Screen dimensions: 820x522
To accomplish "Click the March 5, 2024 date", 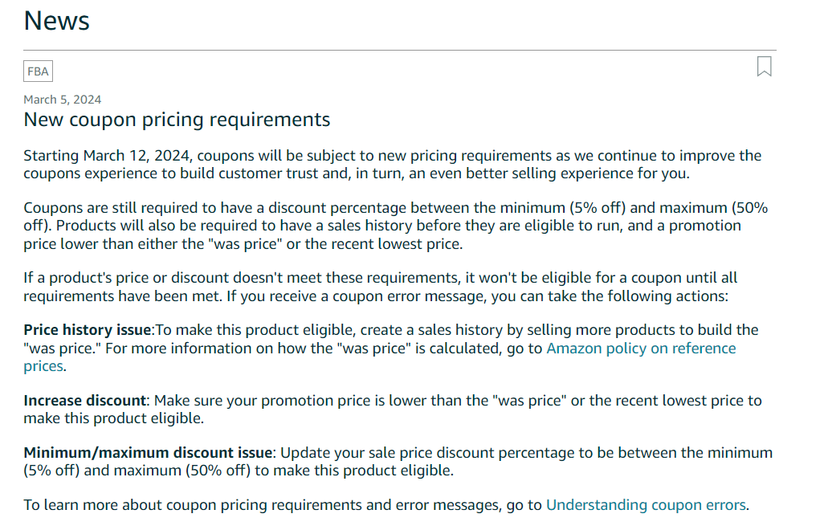I will coord(62,100).
